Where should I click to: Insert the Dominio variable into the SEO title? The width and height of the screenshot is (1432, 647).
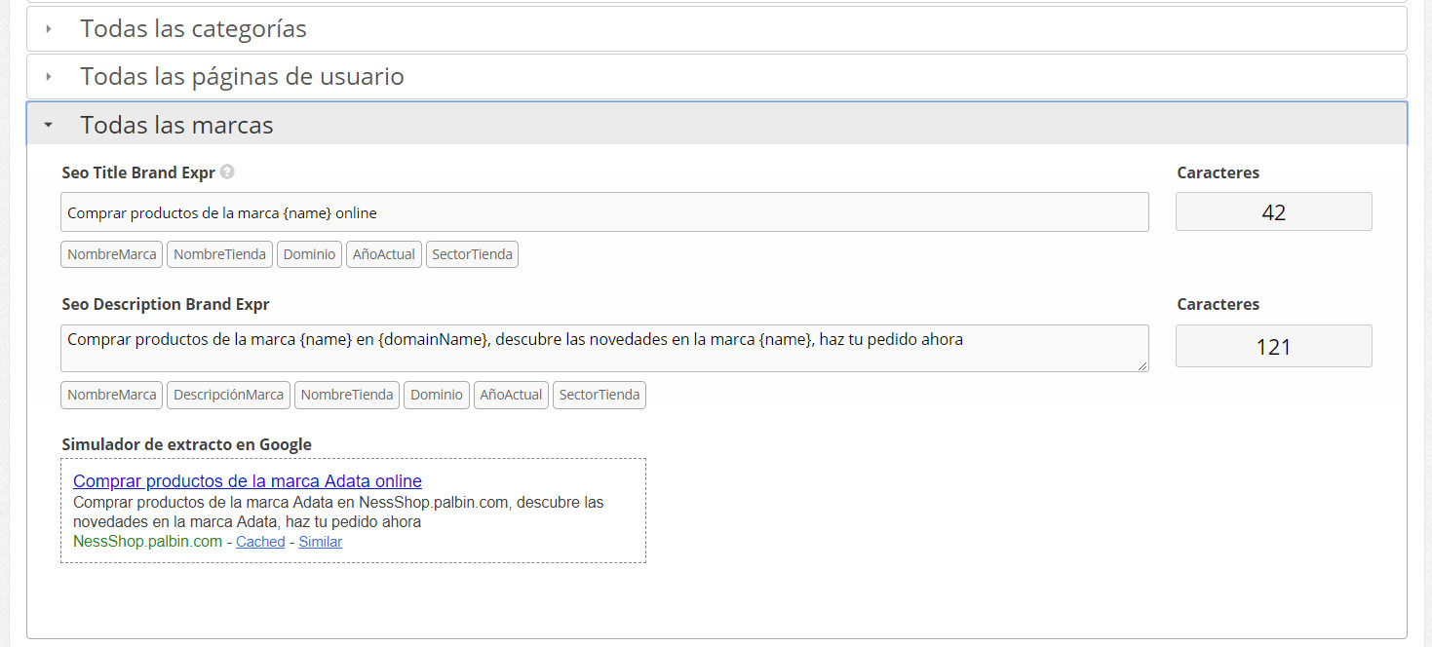tap(309, 253)
